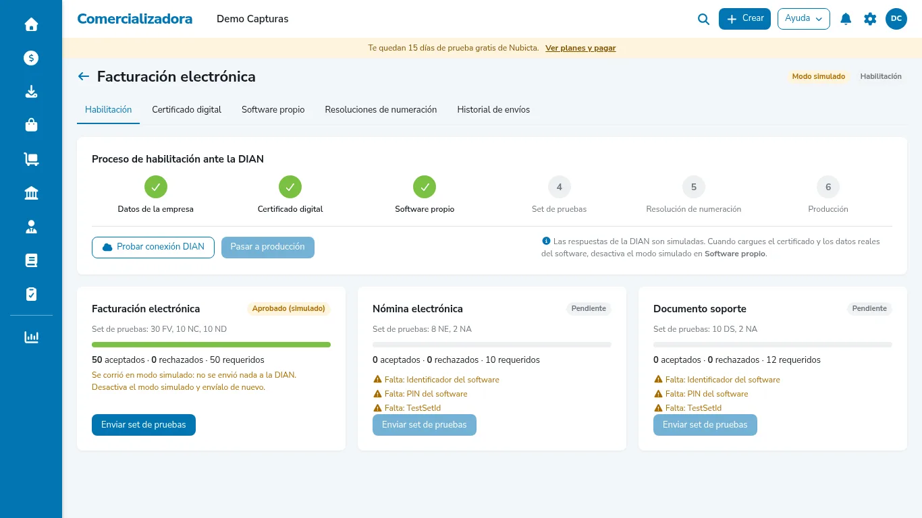
Task: Click the Aprobado (simulado) badge
Action: coord(289,309)
